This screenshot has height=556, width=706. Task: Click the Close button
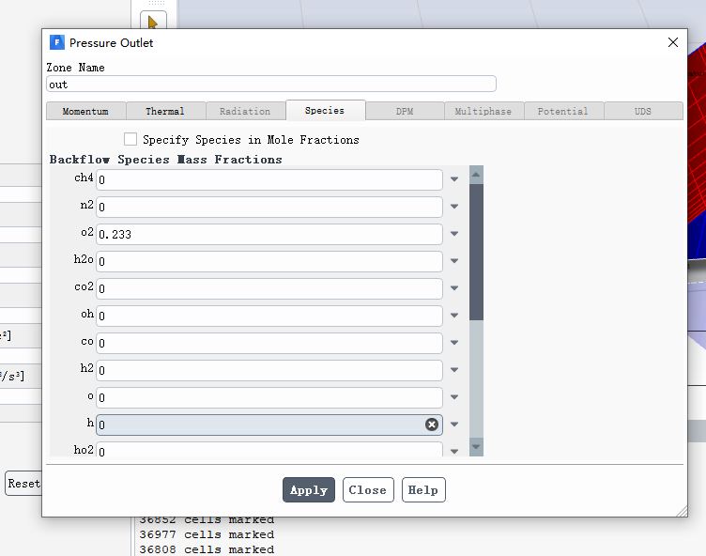click(367, 489)
